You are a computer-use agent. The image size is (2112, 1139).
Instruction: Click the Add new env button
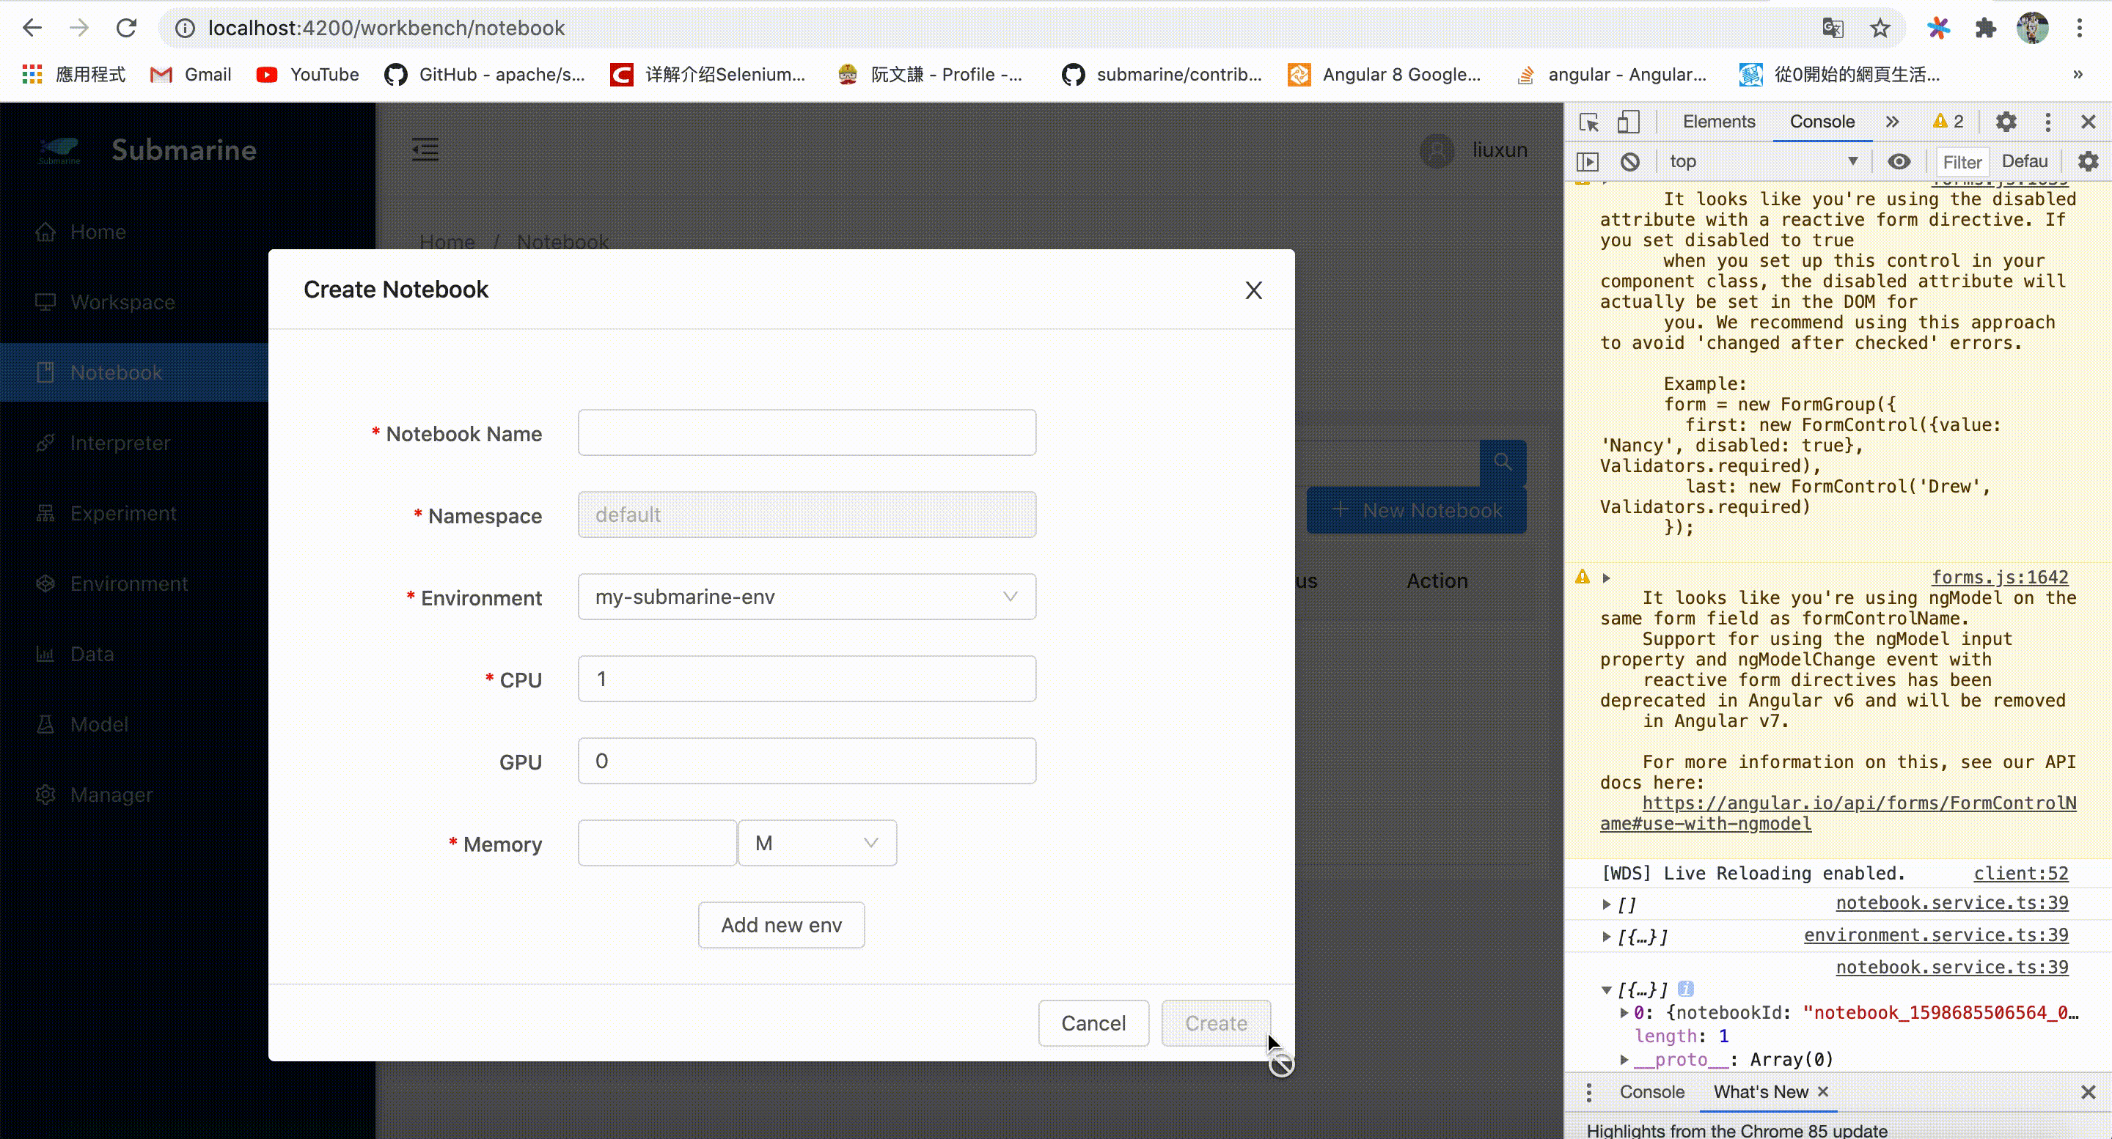click(780, 925)
